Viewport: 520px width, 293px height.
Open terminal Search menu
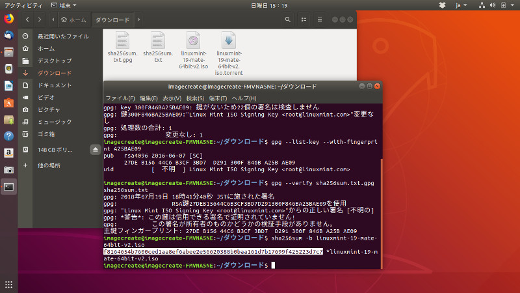coord(195,98)
